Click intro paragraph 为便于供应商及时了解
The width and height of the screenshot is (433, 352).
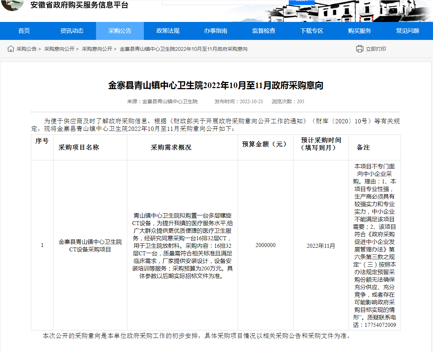point(215,125)
